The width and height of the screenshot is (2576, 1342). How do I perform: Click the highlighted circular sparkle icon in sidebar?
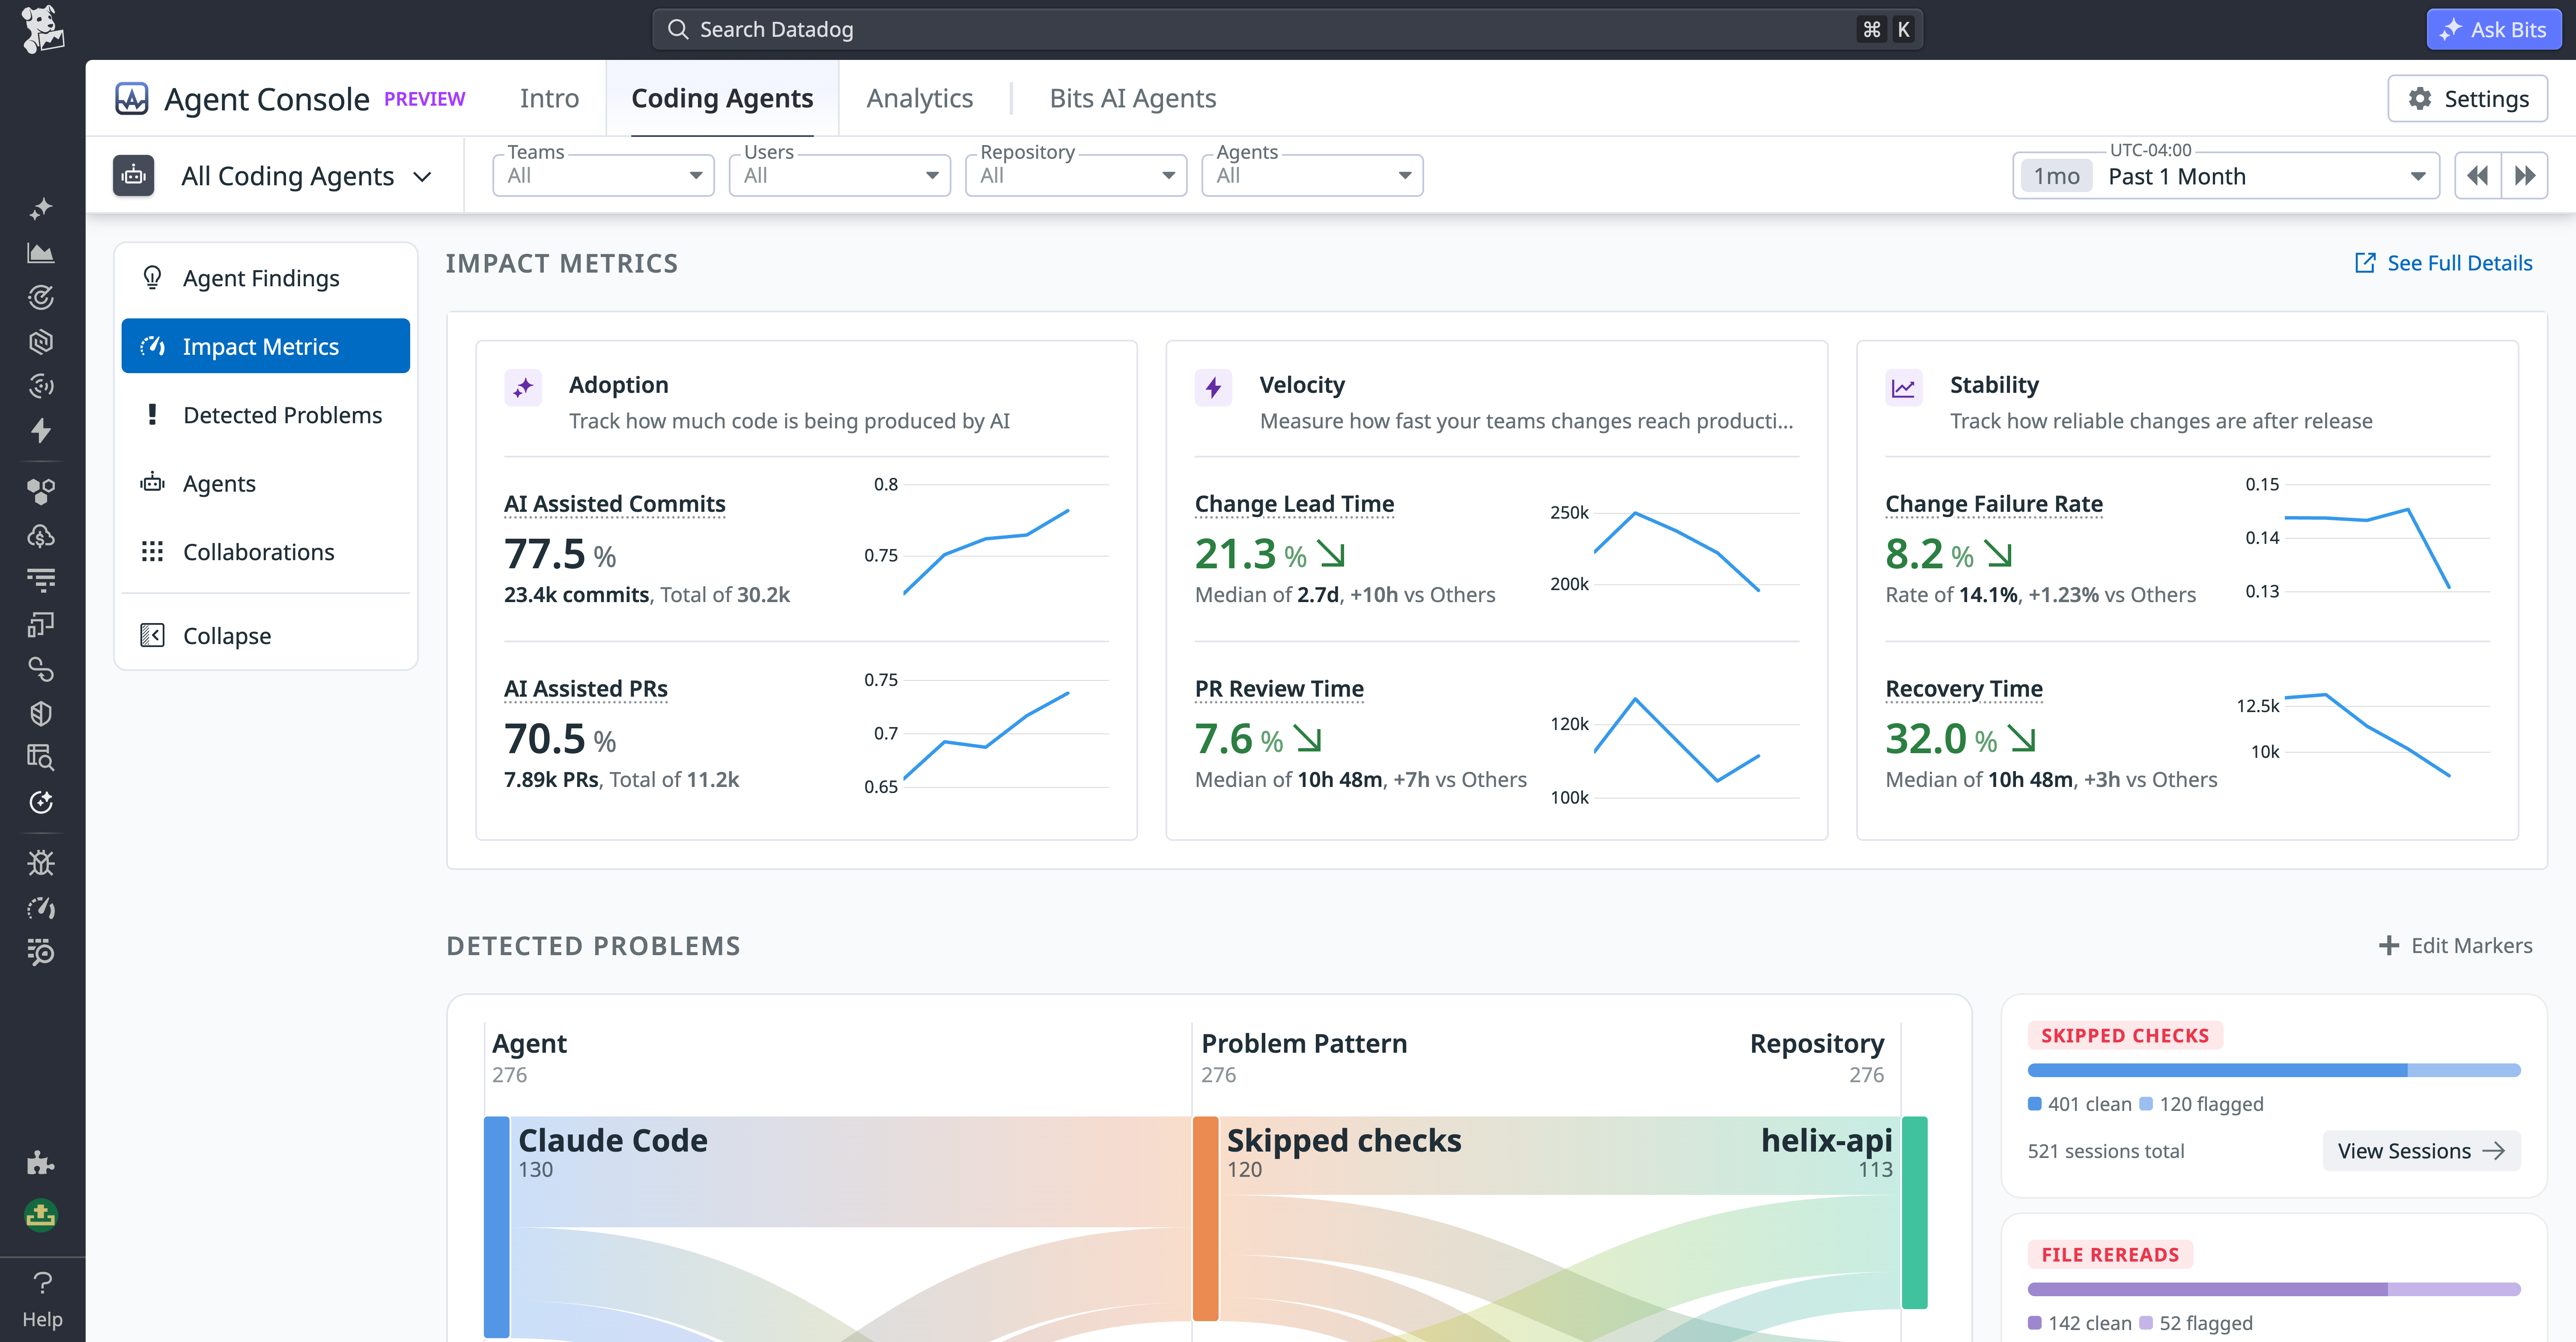click(x=41, y=802)
